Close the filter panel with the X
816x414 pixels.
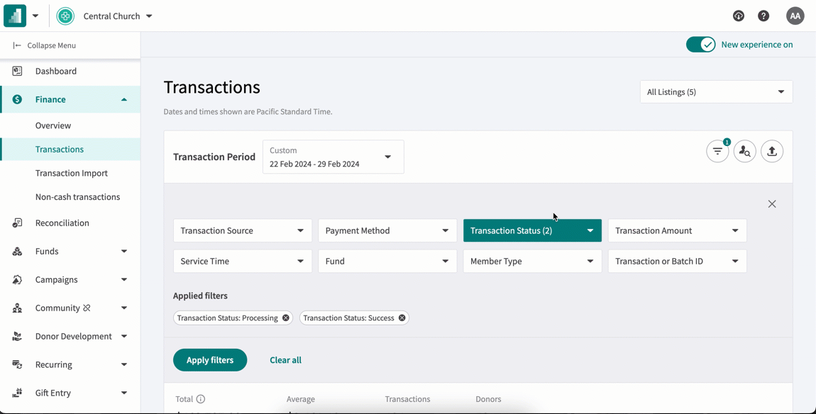(x=772, y=203)
